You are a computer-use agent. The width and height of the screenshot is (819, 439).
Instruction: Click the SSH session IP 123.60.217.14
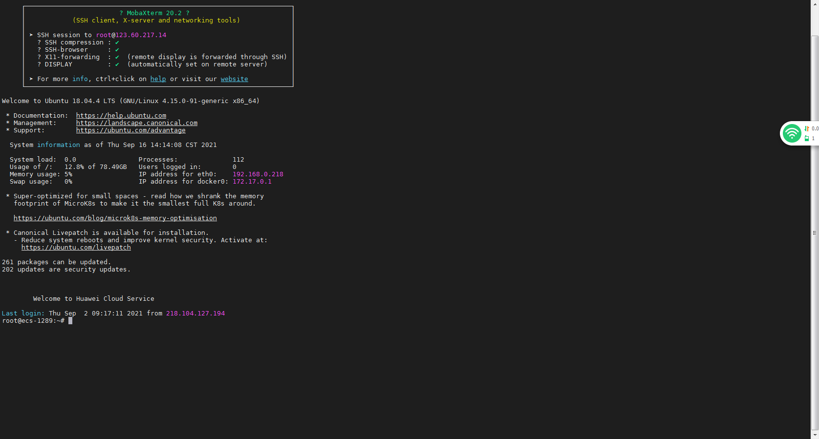[x=141, y=35]
